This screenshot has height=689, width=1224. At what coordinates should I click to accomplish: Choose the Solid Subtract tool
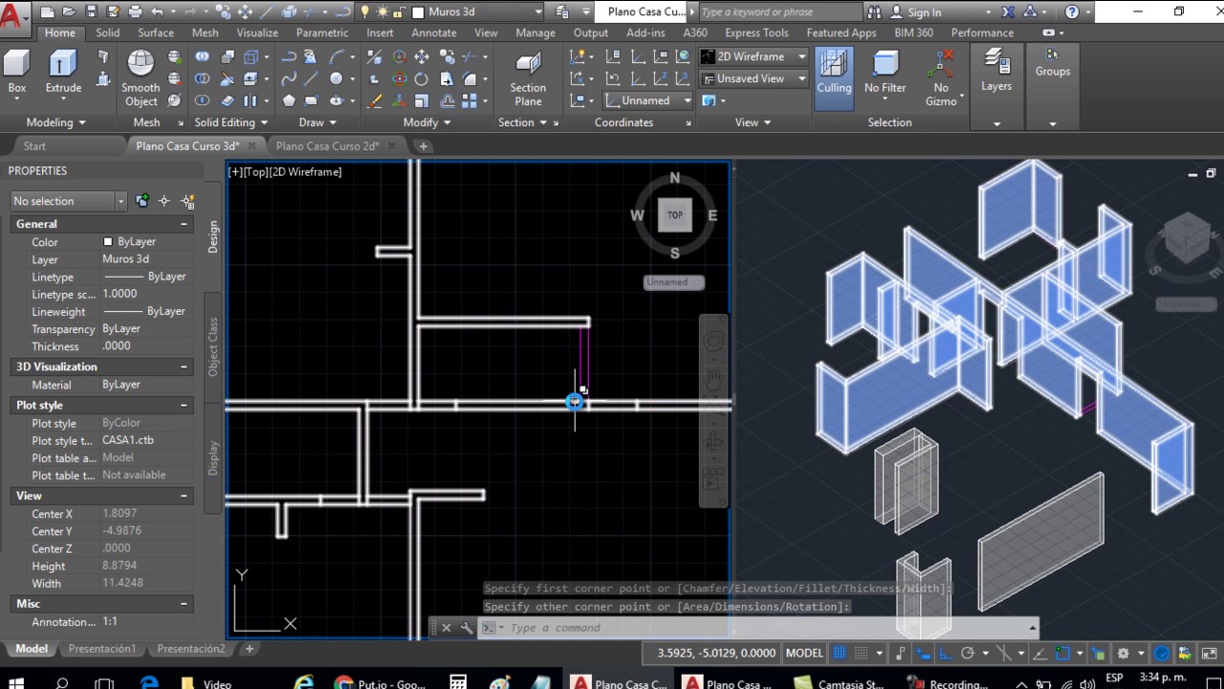(x=203, y=78)
